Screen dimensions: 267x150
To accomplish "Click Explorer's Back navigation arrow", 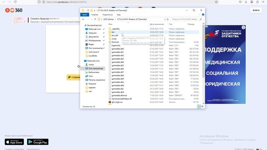I will point(83,20).
